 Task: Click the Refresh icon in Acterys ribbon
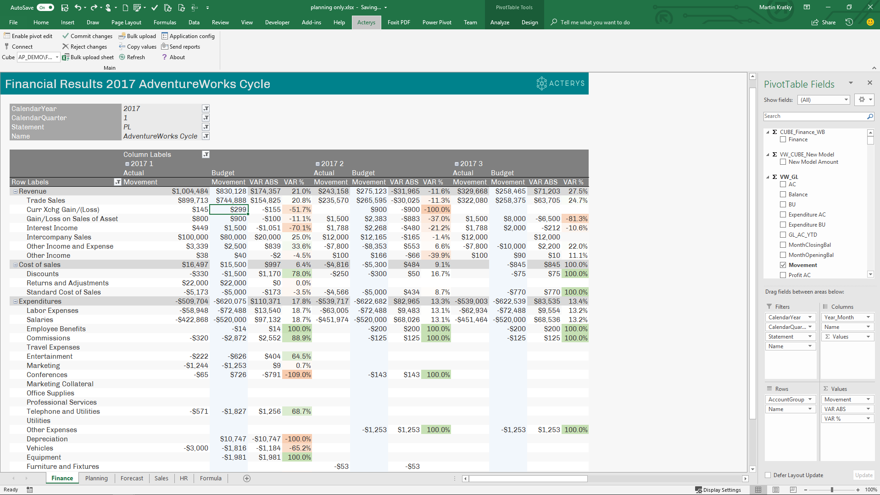122,57
